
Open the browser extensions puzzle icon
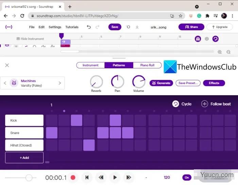point(207,16)
